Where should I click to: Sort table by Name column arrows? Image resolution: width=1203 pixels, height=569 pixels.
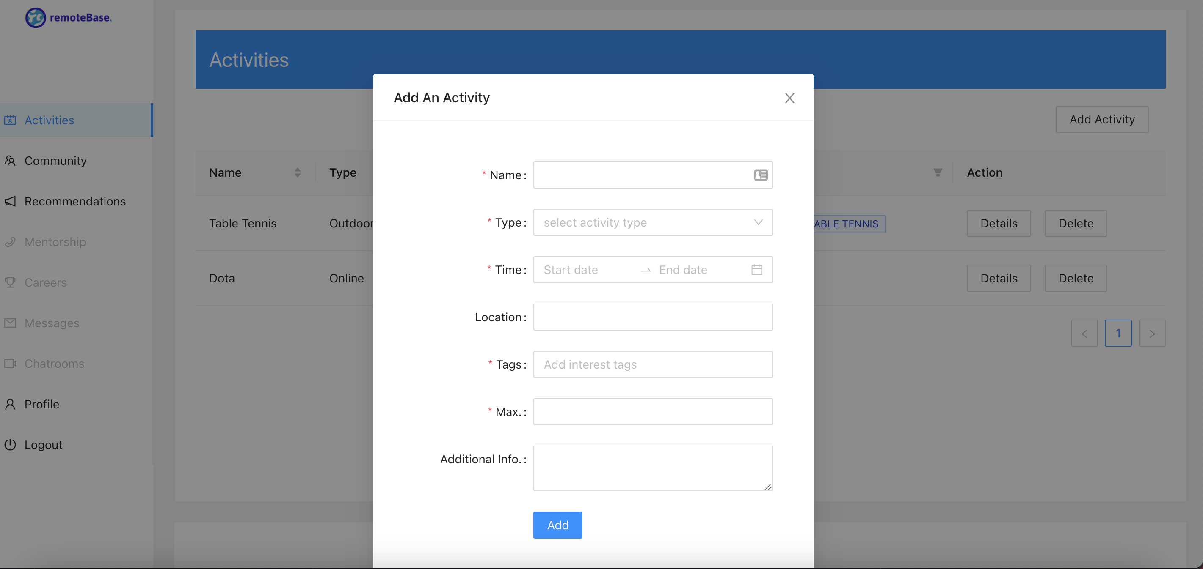tap(298, 172)
